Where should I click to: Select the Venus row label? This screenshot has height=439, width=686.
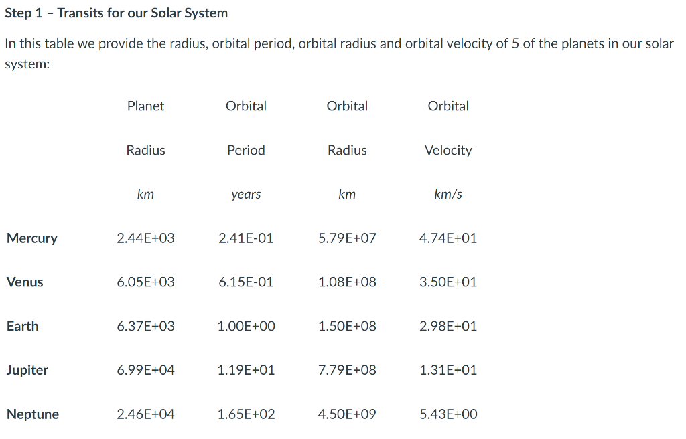click(x=25, y=282)
